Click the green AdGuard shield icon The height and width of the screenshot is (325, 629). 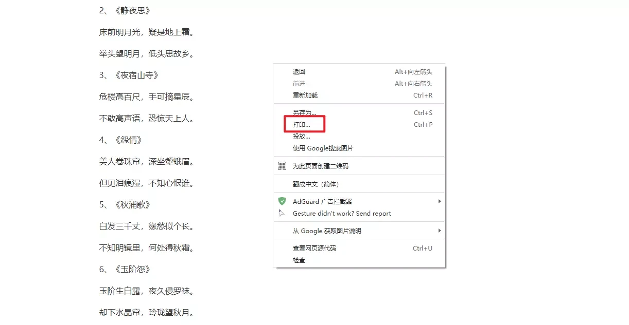(x=282, y=201)
